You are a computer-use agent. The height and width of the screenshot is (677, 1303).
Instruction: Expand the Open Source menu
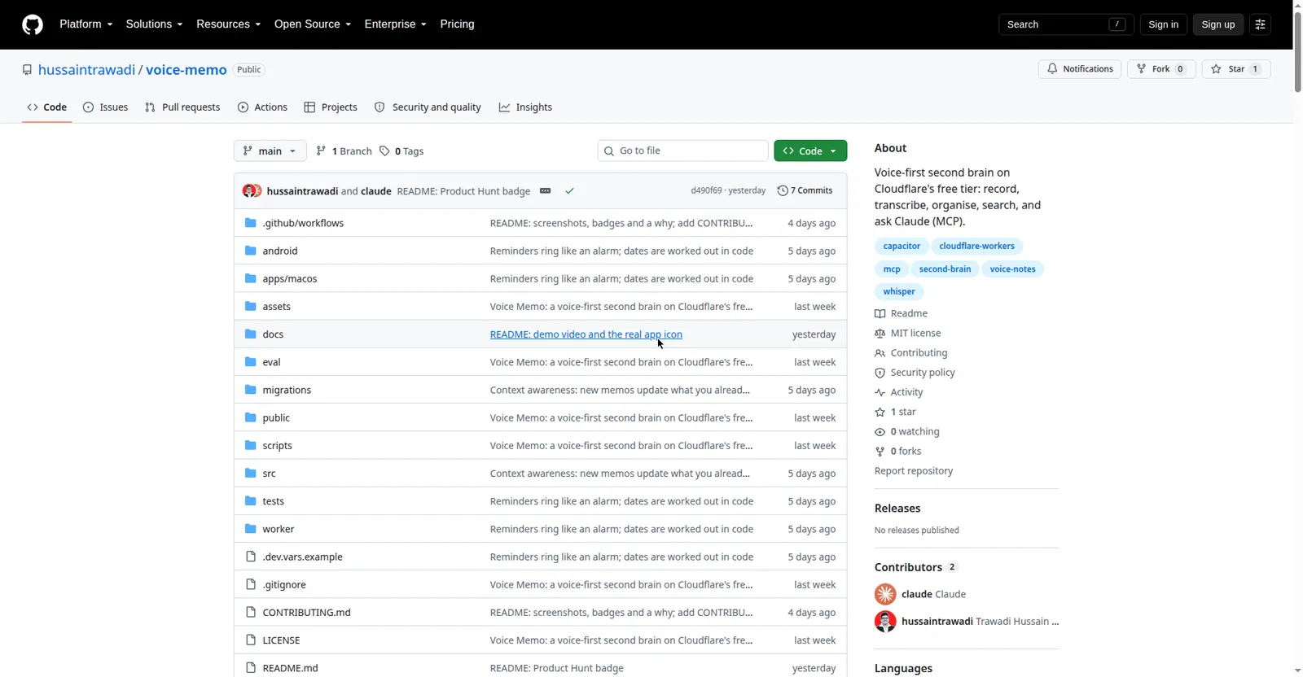(313, 24)
